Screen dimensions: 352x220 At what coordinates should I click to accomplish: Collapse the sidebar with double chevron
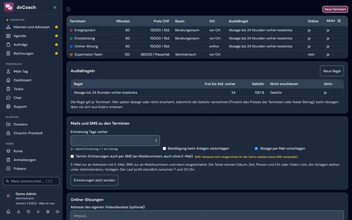pyautogui.click(x=55, y=7)
